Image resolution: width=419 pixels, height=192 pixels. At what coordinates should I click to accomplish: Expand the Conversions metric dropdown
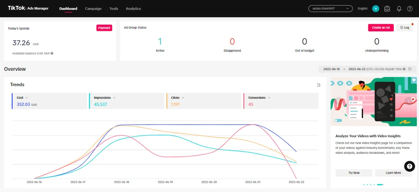click(x=269, y=98)
